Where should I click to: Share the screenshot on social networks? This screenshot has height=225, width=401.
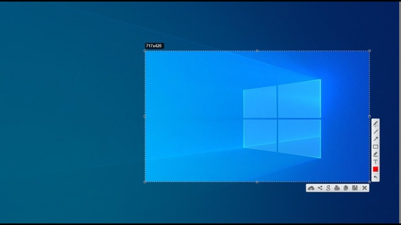coord(320,188)
